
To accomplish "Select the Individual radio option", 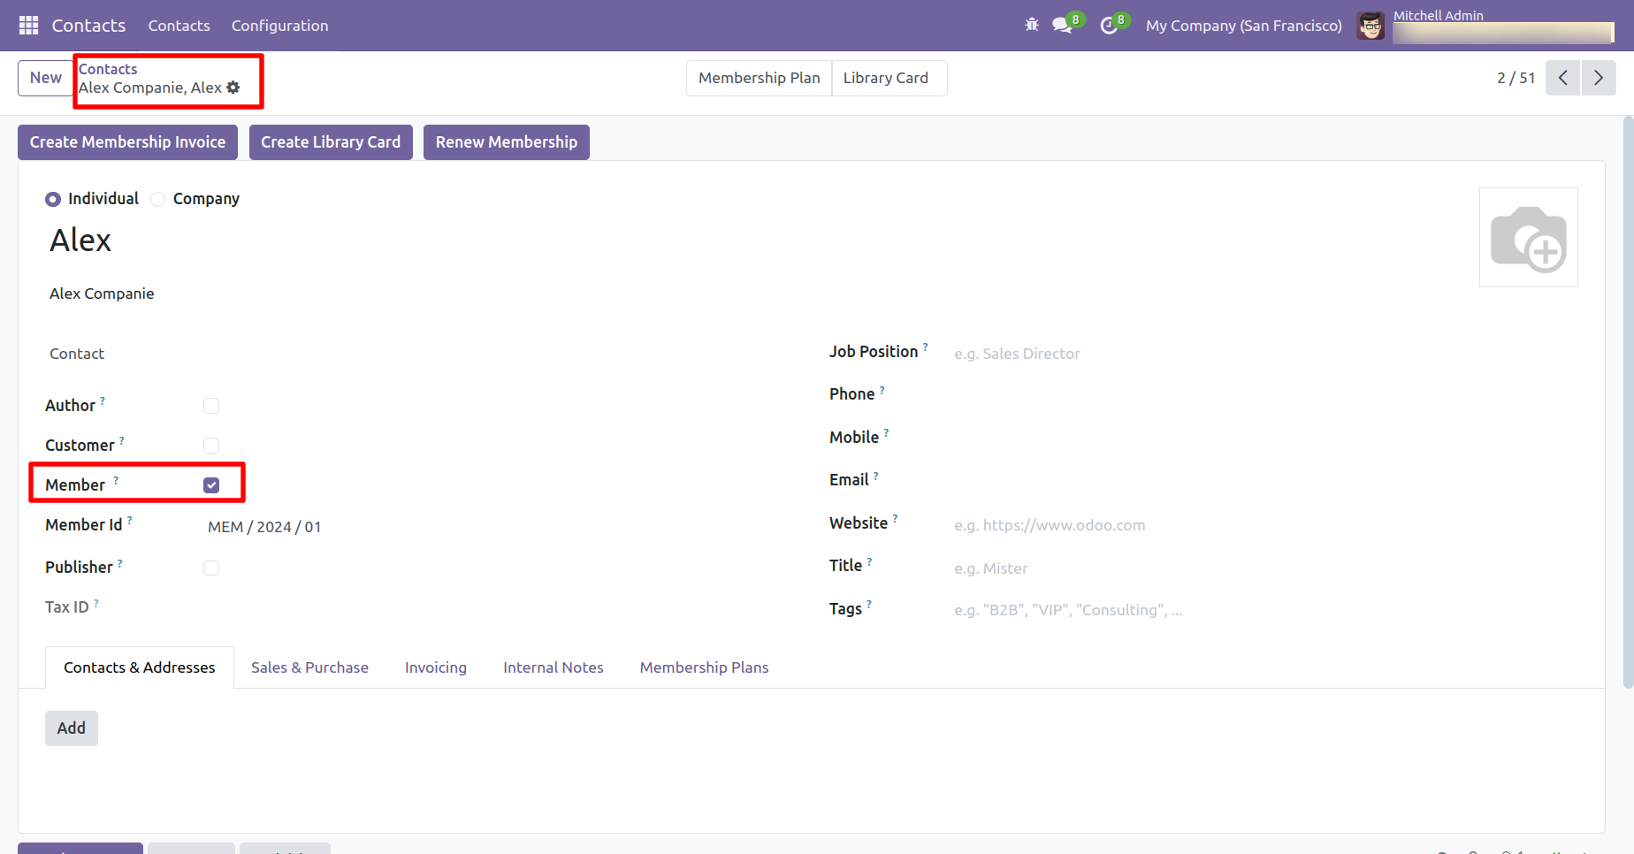I will coord(53,199).
